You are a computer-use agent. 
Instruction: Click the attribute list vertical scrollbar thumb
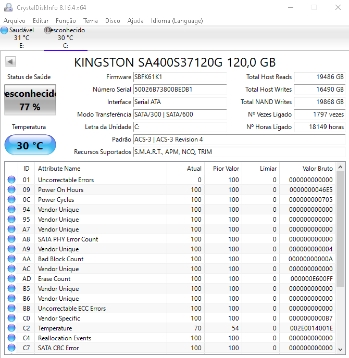pyautogui.click(x=340, y=229)
